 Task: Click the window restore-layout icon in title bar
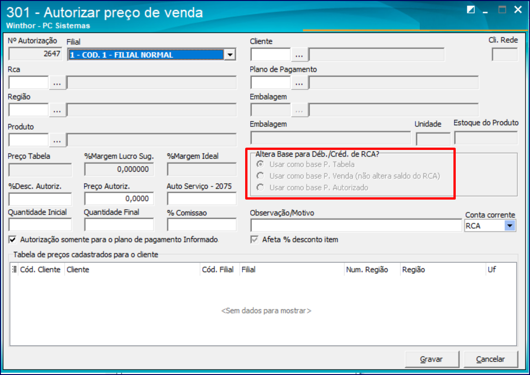pyautogui.click(x=470, y=10)
